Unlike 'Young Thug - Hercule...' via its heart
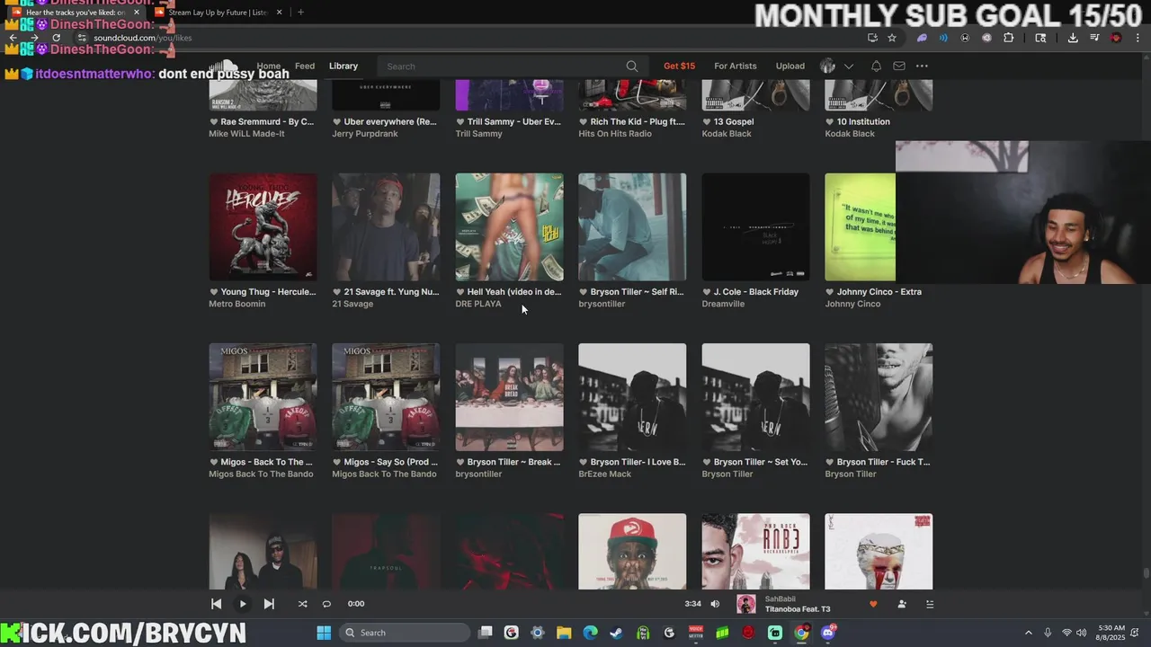Screen dimensions: 1151x647 (x=214, y=292)
